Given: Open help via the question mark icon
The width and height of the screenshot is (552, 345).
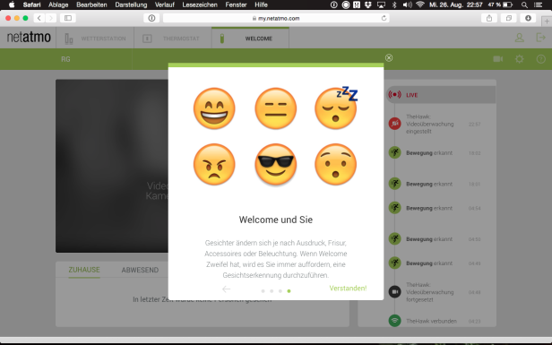Looking at the screenshot, I should (540, 59).
